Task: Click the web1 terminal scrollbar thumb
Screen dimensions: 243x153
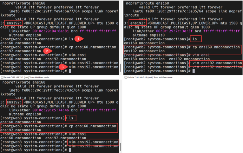Action: point(120,67)
